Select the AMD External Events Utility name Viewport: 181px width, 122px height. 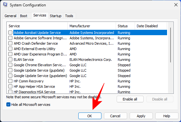(35, 49)
